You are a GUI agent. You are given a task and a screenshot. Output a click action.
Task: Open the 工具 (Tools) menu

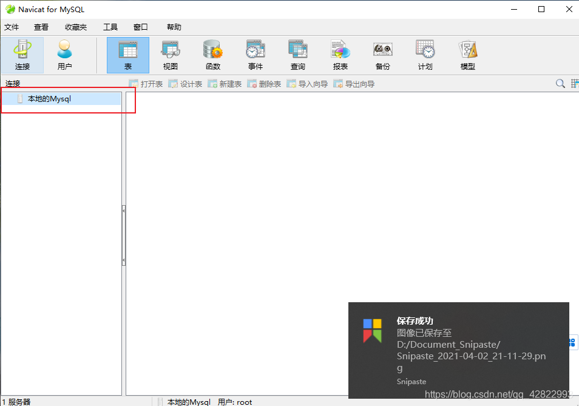coord(110,27)
